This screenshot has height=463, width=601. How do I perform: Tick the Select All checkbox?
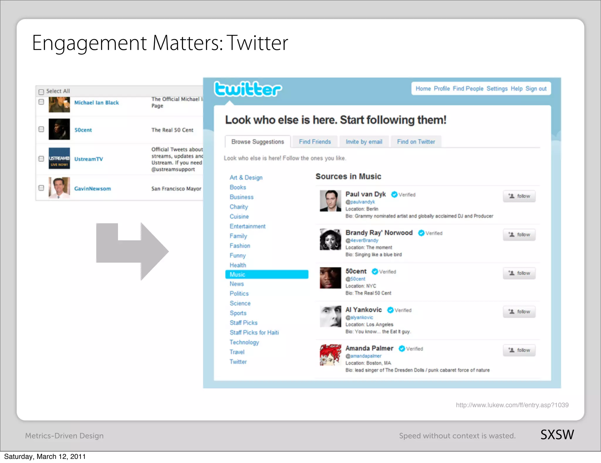tap(41, 92)
